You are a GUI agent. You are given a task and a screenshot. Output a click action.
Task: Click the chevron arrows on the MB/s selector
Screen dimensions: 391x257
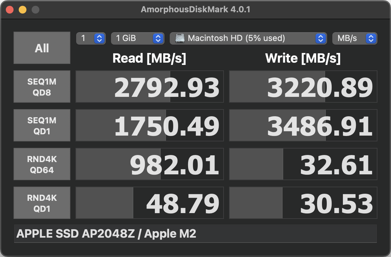point(372,38)
